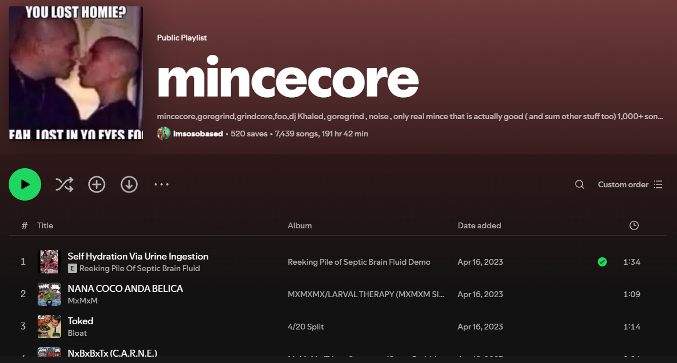Click track number 3 in the list

[23, 327]
